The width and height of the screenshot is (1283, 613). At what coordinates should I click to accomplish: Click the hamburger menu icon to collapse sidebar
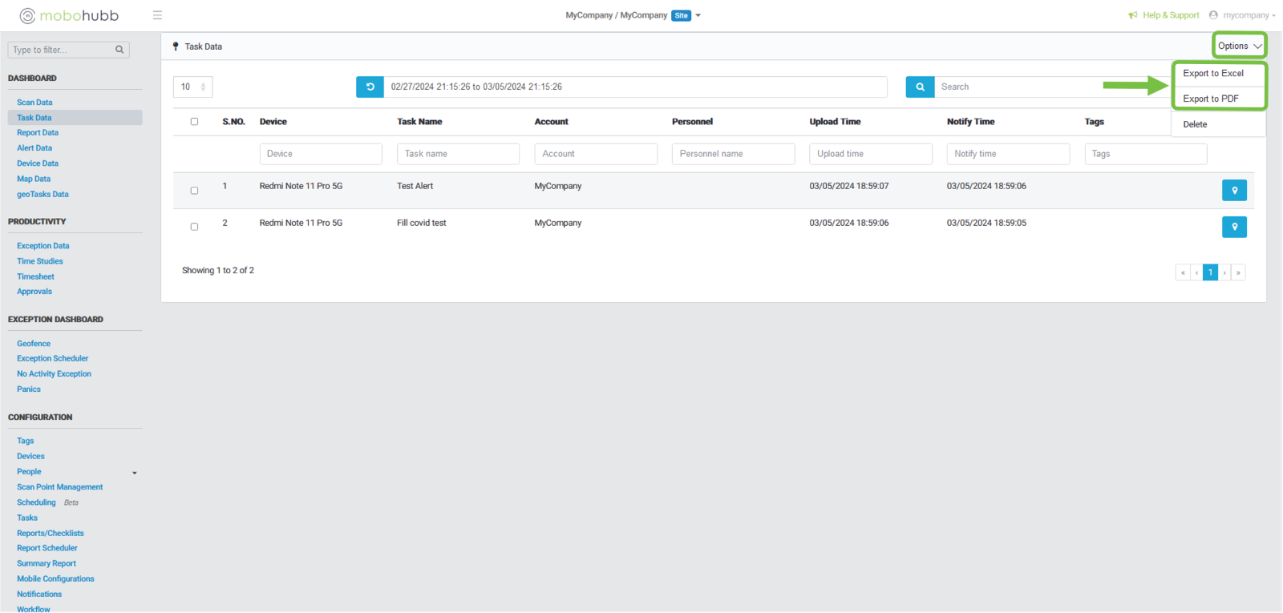pos(157,15)
